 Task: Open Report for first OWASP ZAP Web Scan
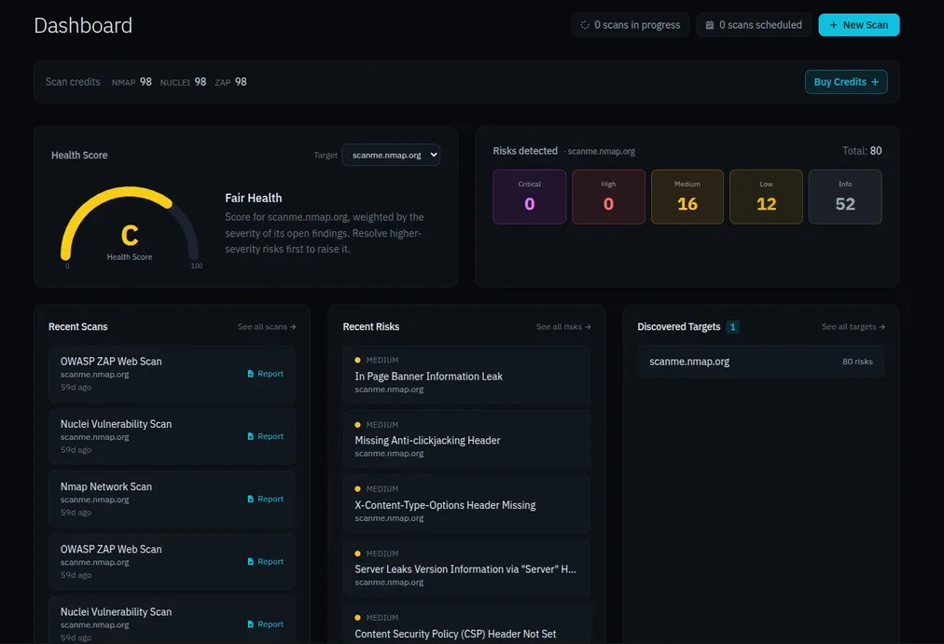click(265, 374)
